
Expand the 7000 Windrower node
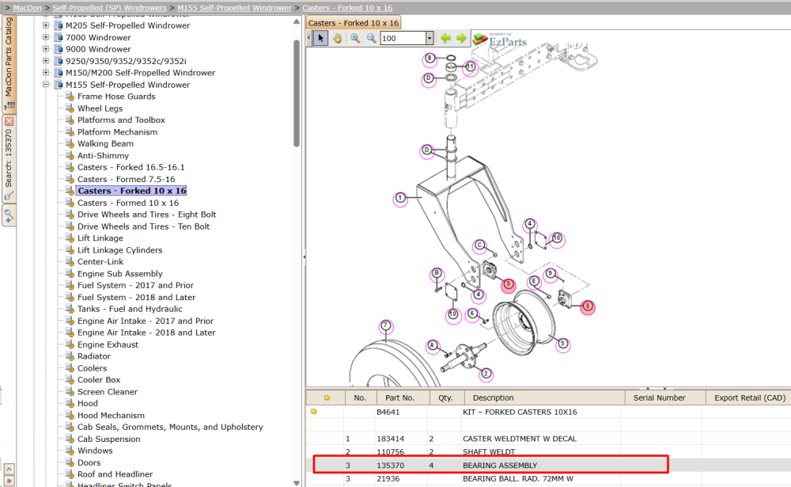(x=46, y=37)
